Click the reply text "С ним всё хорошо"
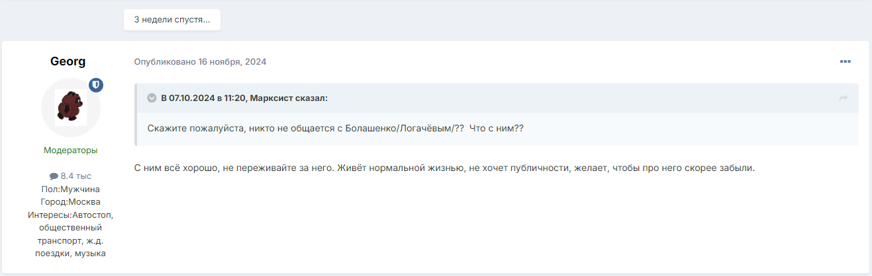The image size is (872, 276). [x=173, y=168]
